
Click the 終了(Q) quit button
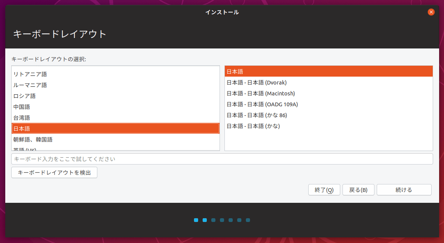click(324, 190)
